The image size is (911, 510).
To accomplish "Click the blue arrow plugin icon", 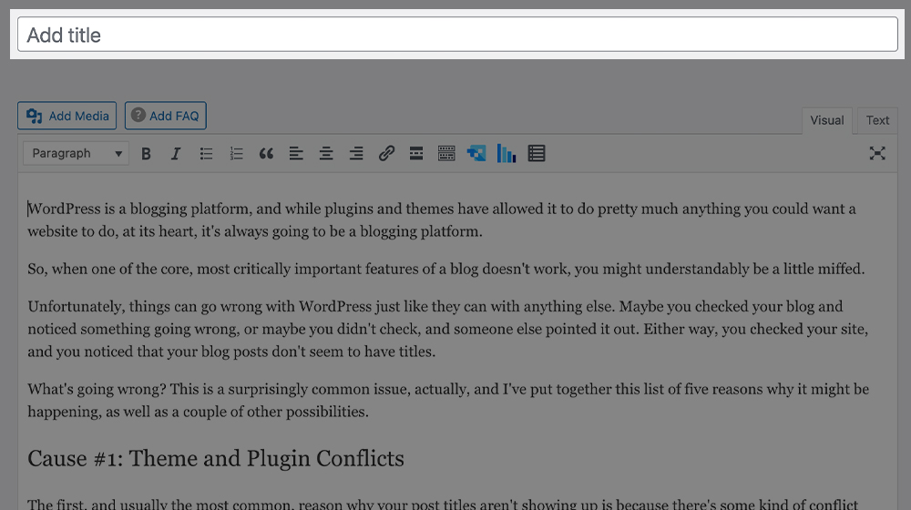I will [x=476, y=153].
